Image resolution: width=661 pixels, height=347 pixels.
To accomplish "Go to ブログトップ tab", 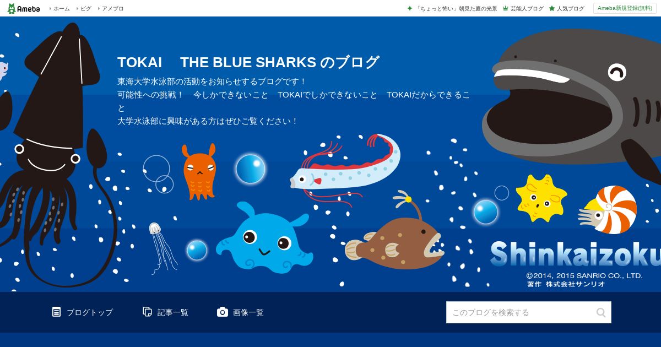I will coord(82,312).
